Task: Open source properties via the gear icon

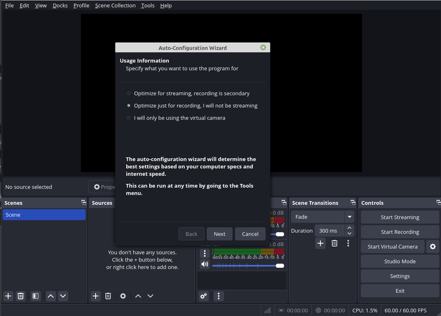Action: (123, 296)
